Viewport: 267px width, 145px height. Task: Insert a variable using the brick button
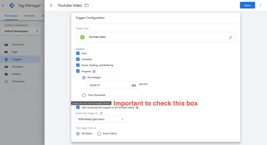(134, 85)
